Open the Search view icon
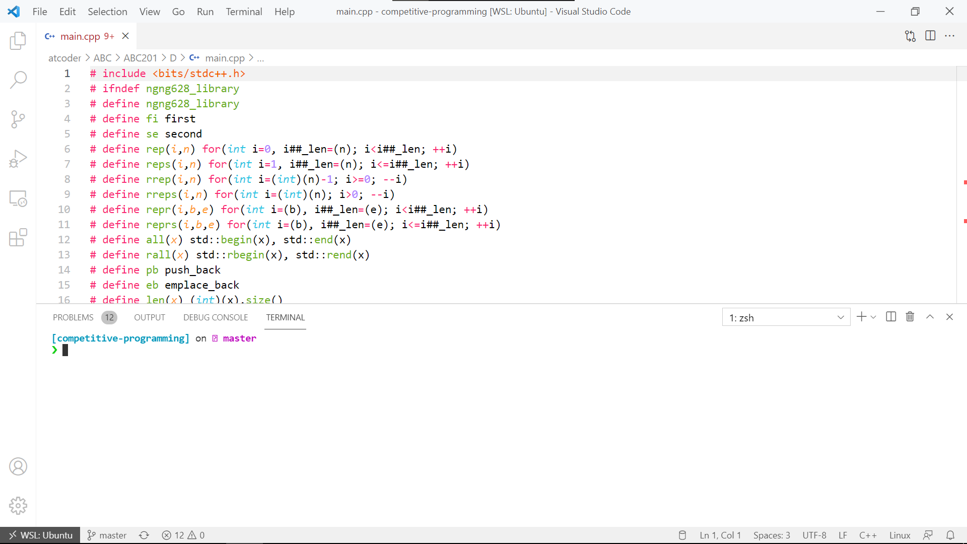Screen dimensions: 967x544 coord(18,80)
